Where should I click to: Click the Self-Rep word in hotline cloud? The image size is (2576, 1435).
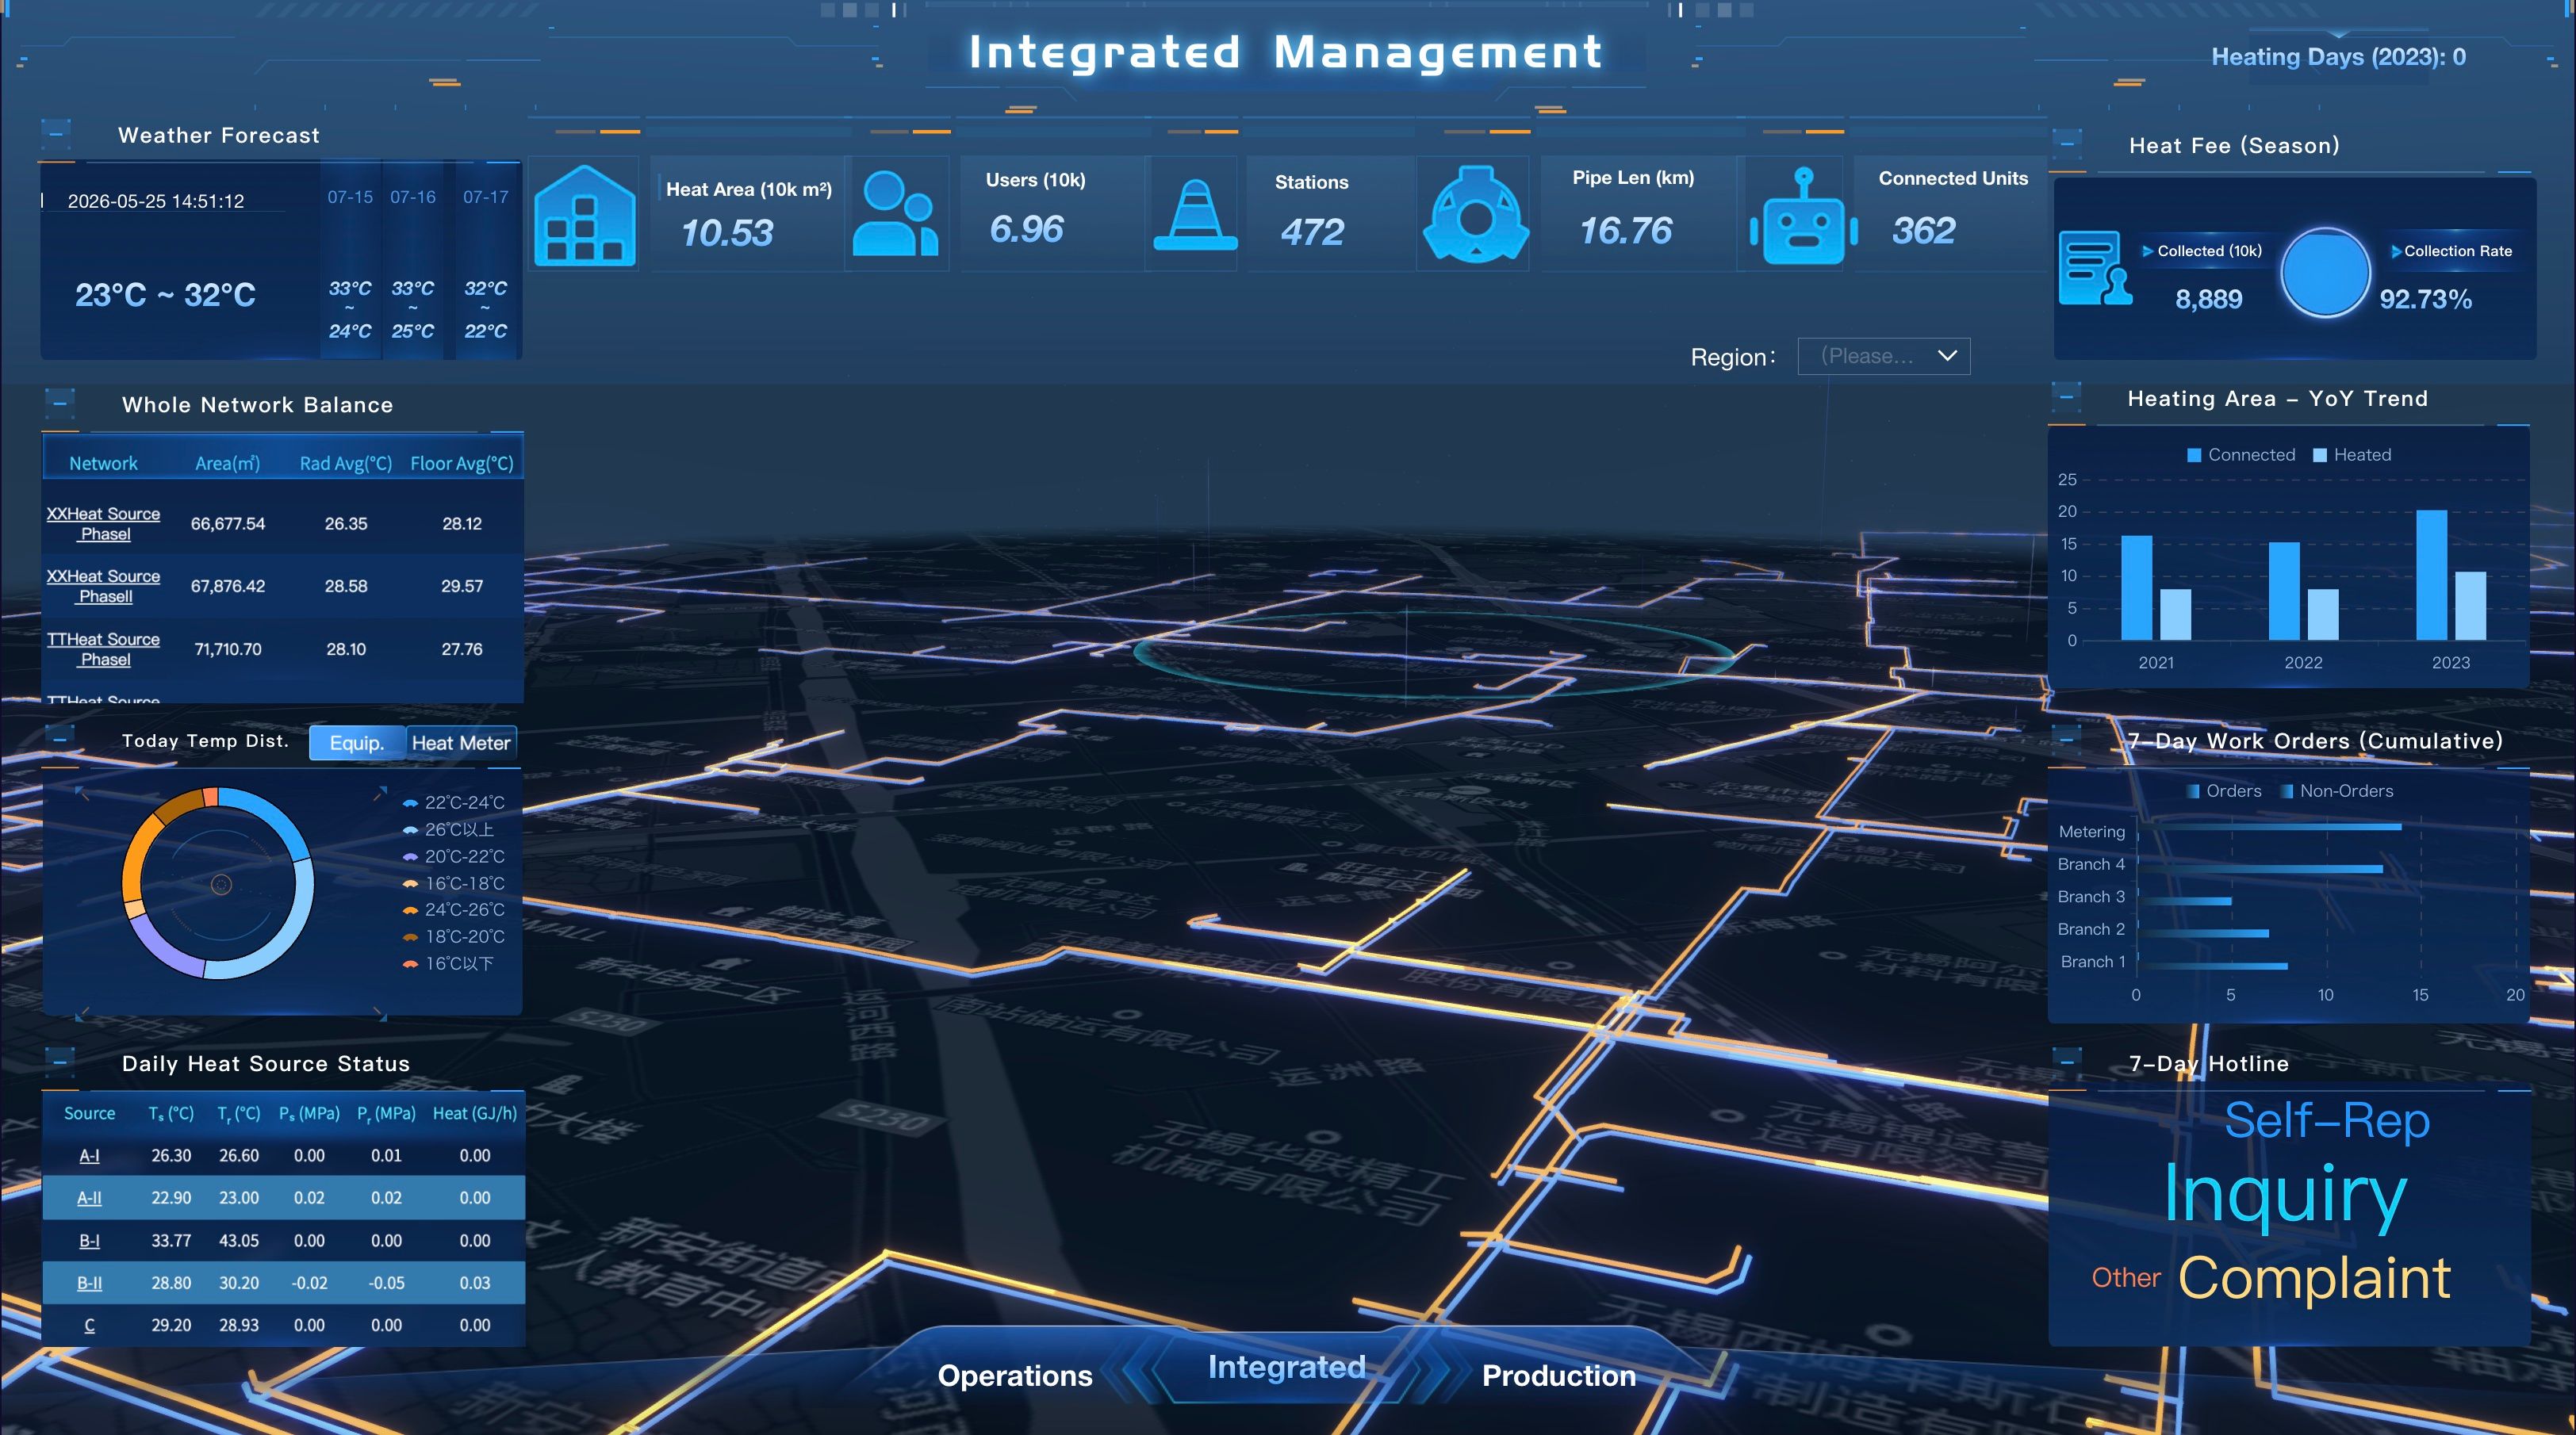click(2327, 1120)
